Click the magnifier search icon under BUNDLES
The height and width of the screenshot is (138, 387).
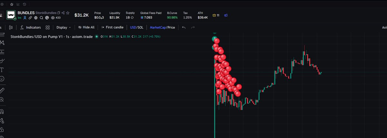(x=41, y=18)
